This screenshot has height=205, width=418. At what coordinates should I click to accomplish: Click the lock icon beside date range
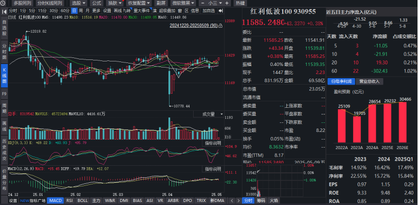coord(220,26)
